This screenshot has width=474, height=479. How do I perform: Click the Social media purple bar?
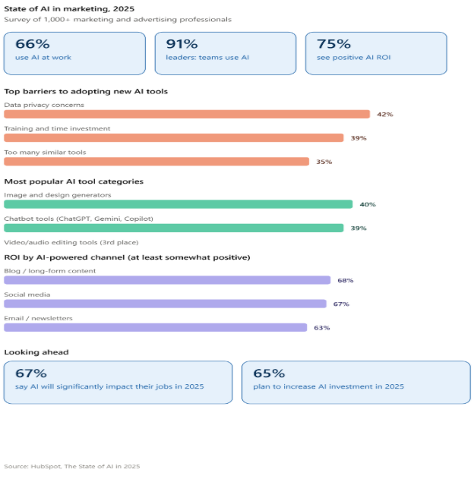[x=165, y=304]
